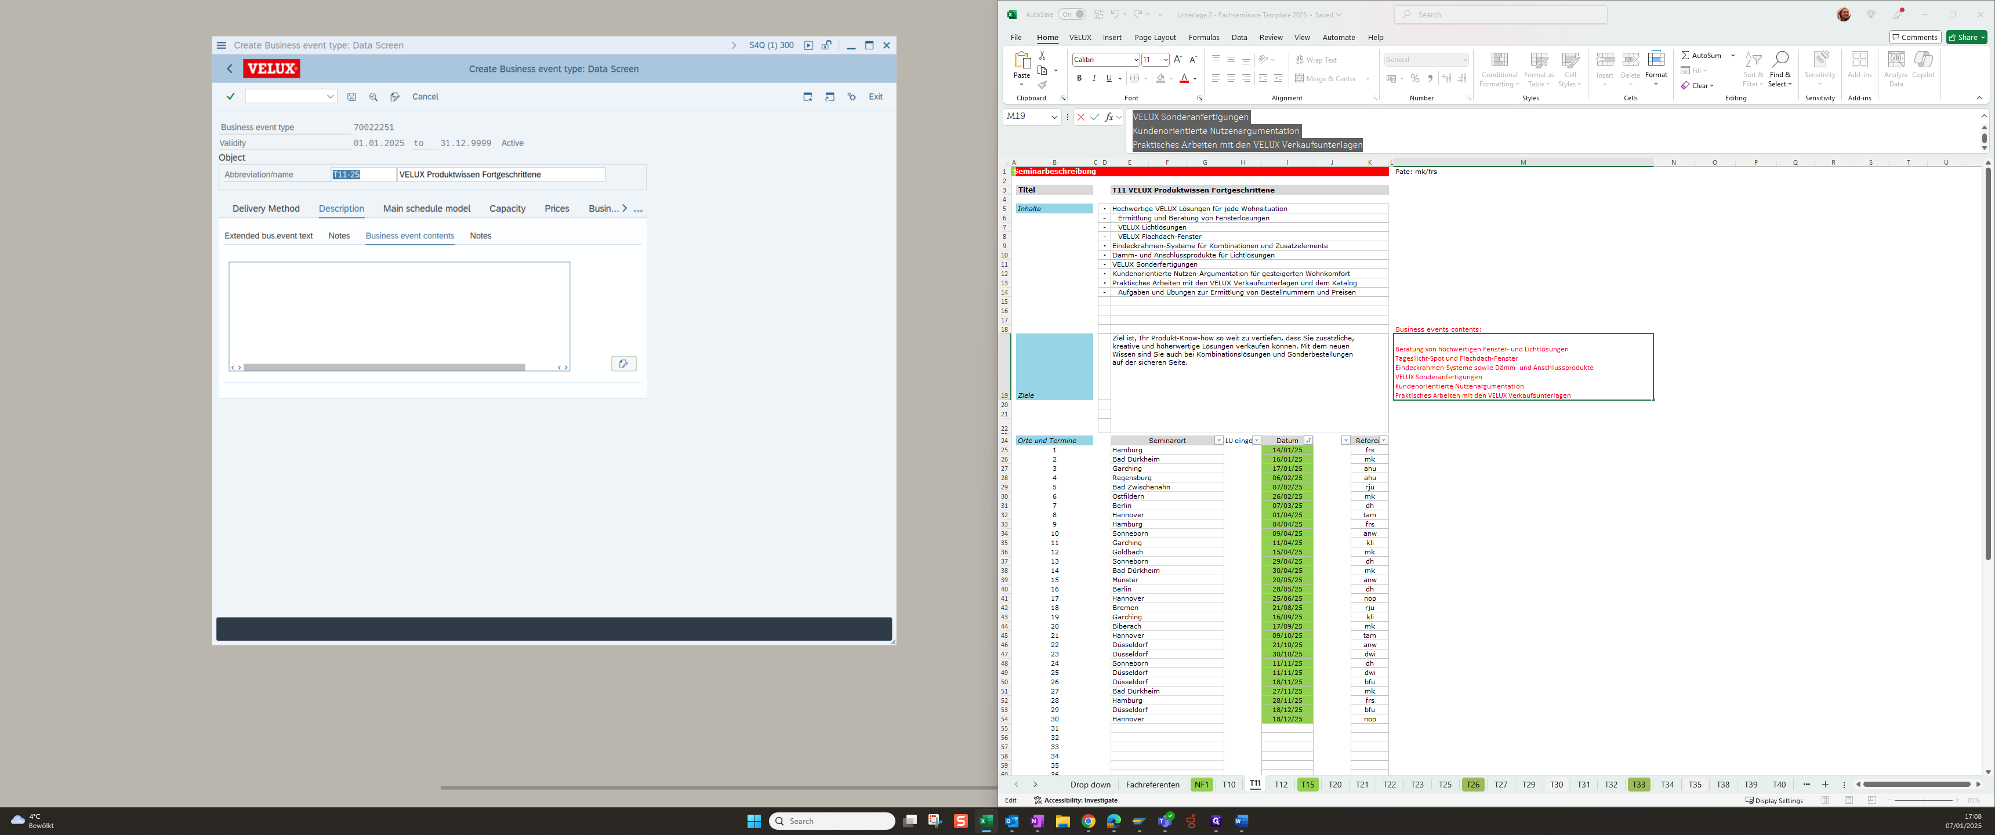Open SAP customize layout gear icon

852,97
